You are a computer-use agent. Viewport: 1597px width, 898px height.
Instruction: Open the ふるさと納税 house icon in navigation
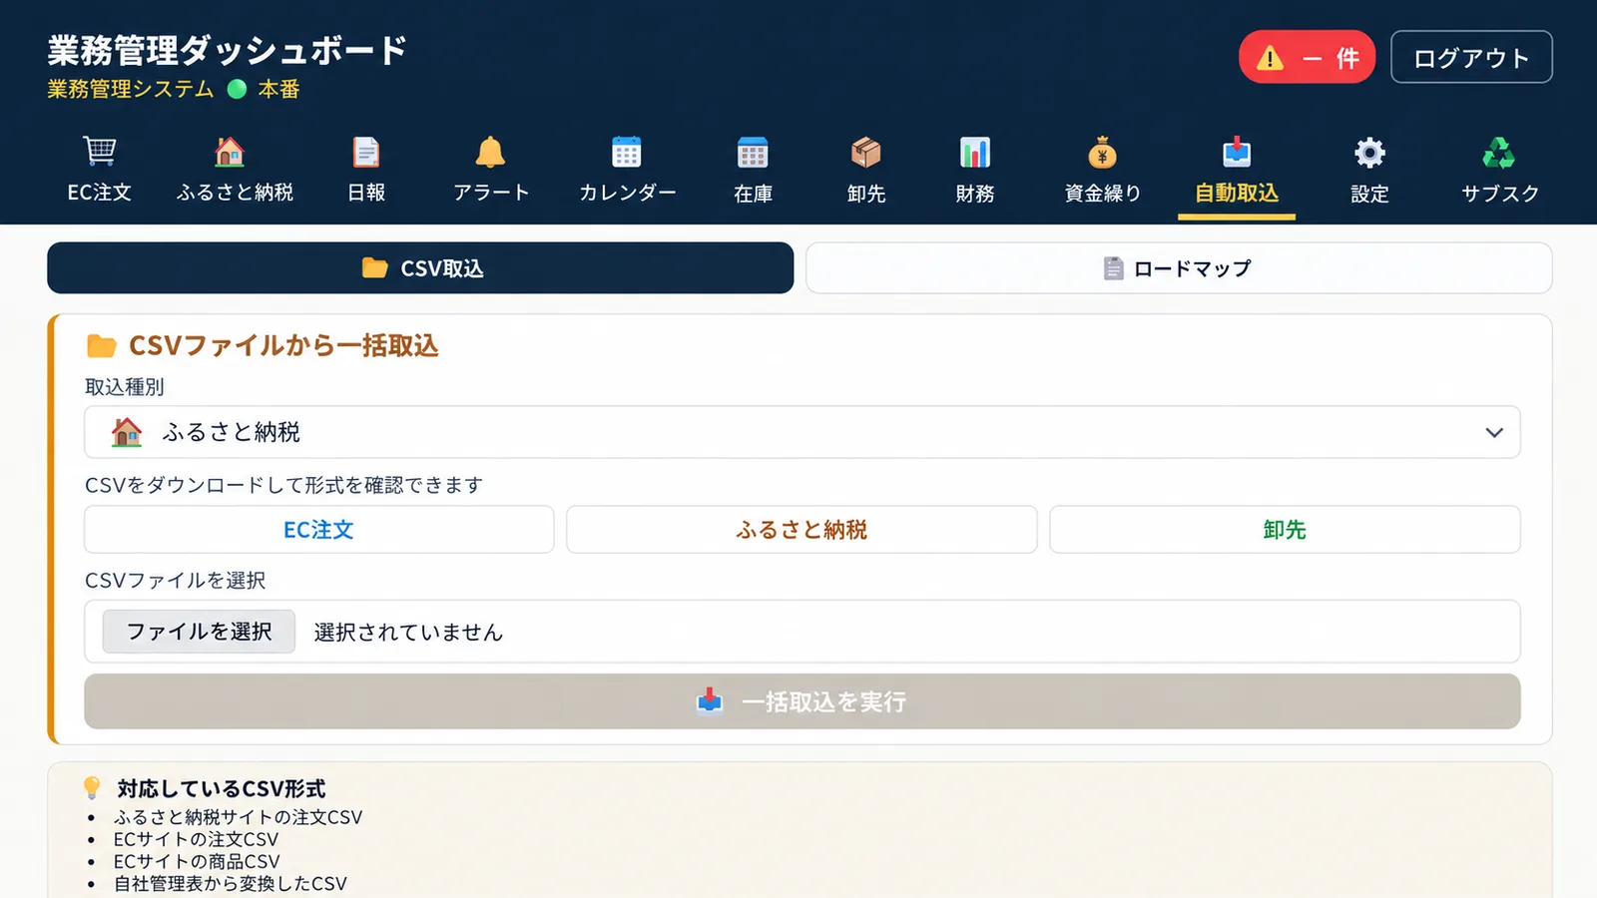pyautogui.click(x=230, y=152)
